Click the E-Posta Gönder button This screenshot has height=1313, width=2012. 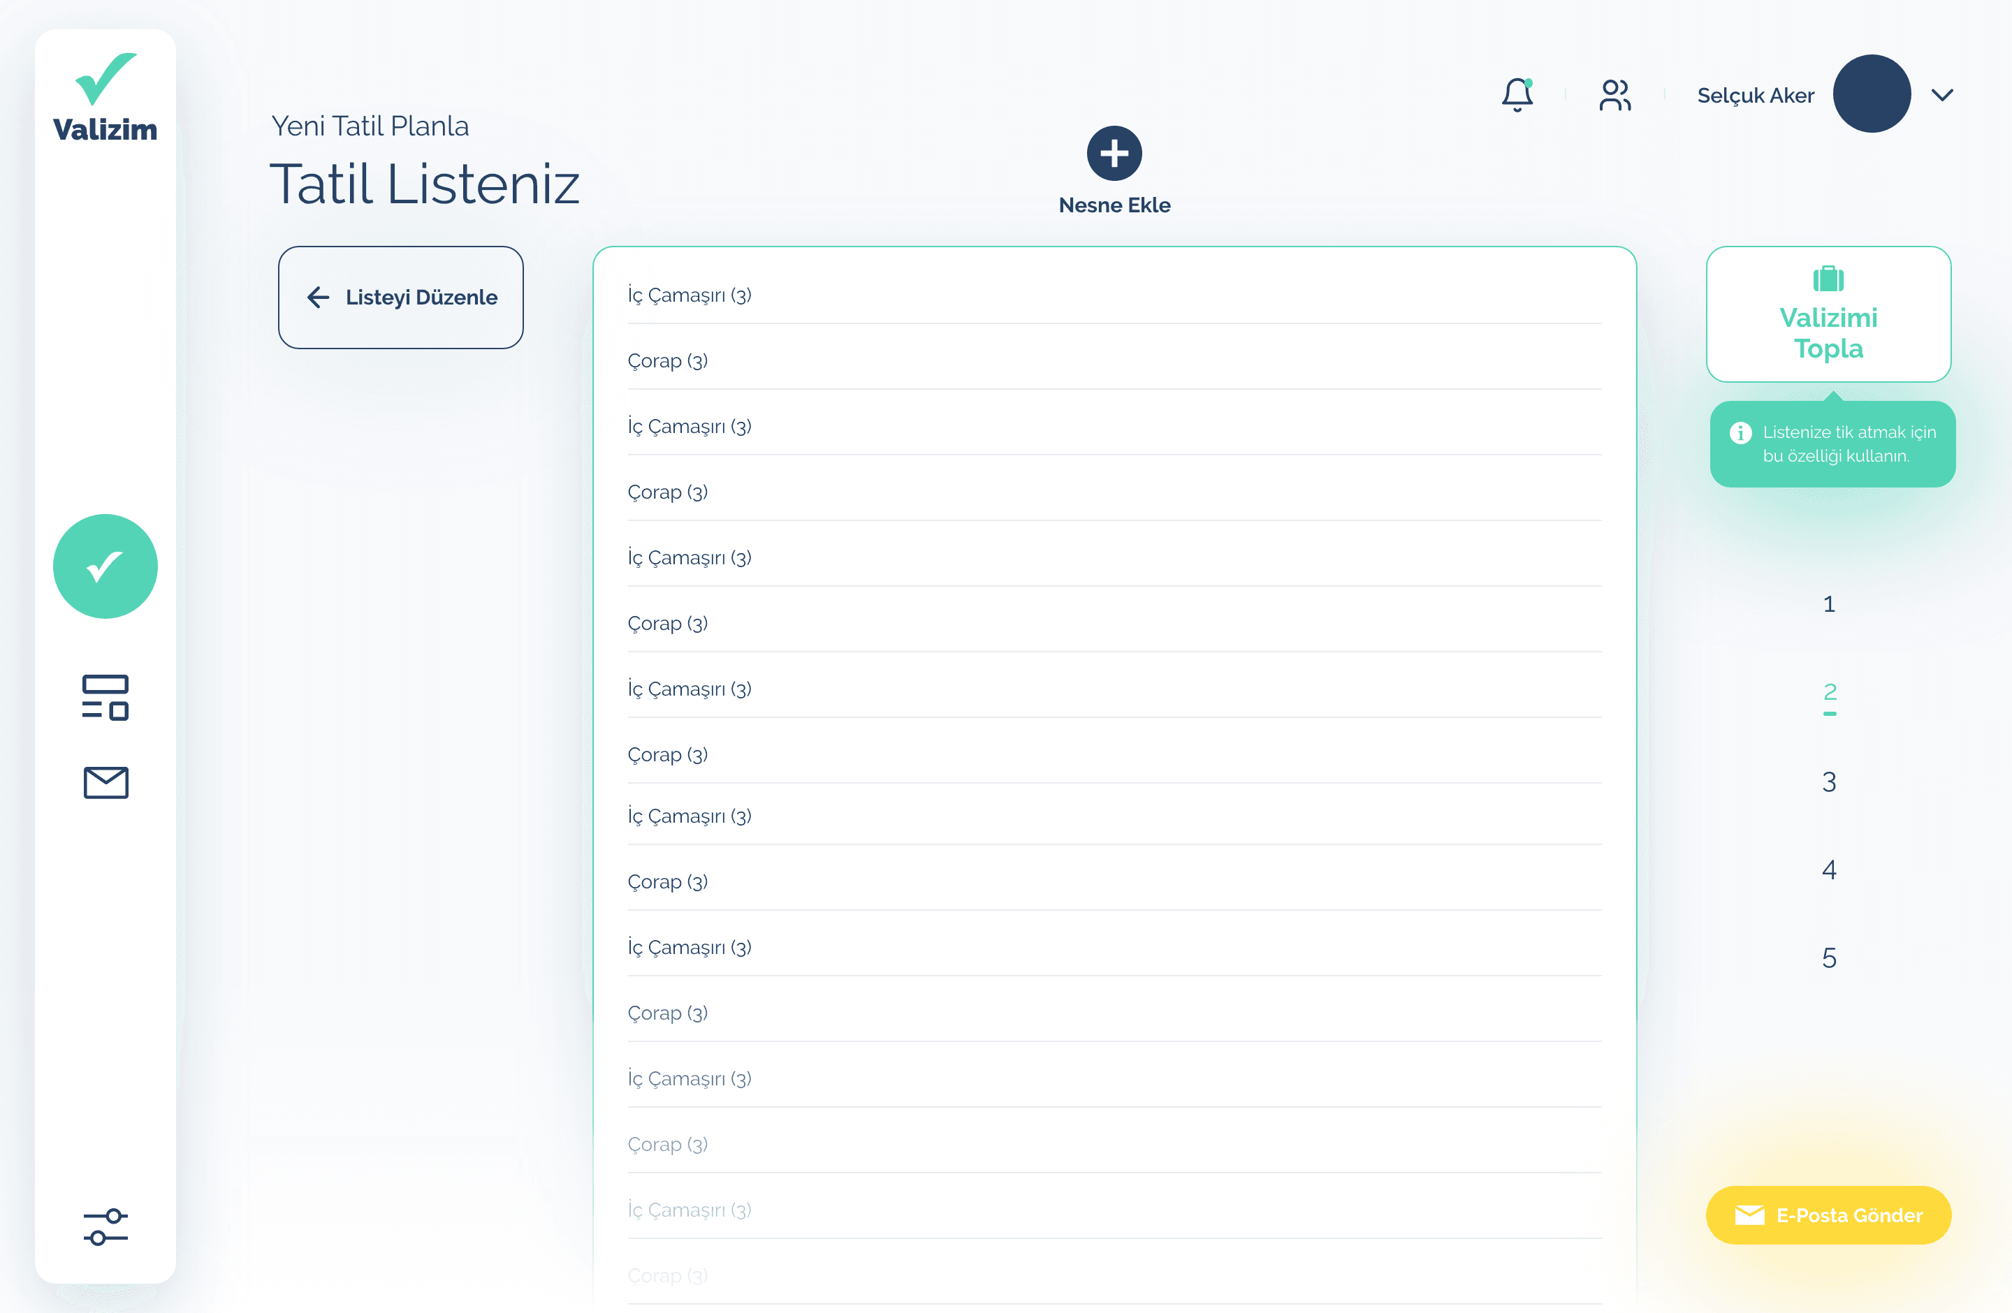tap(1828, 1215)
